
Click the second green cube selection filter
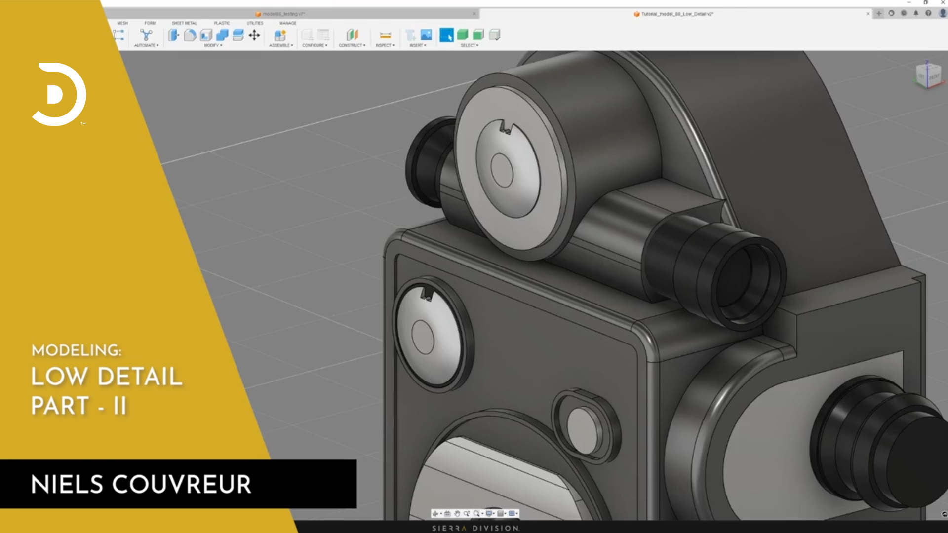coord(478,35)
